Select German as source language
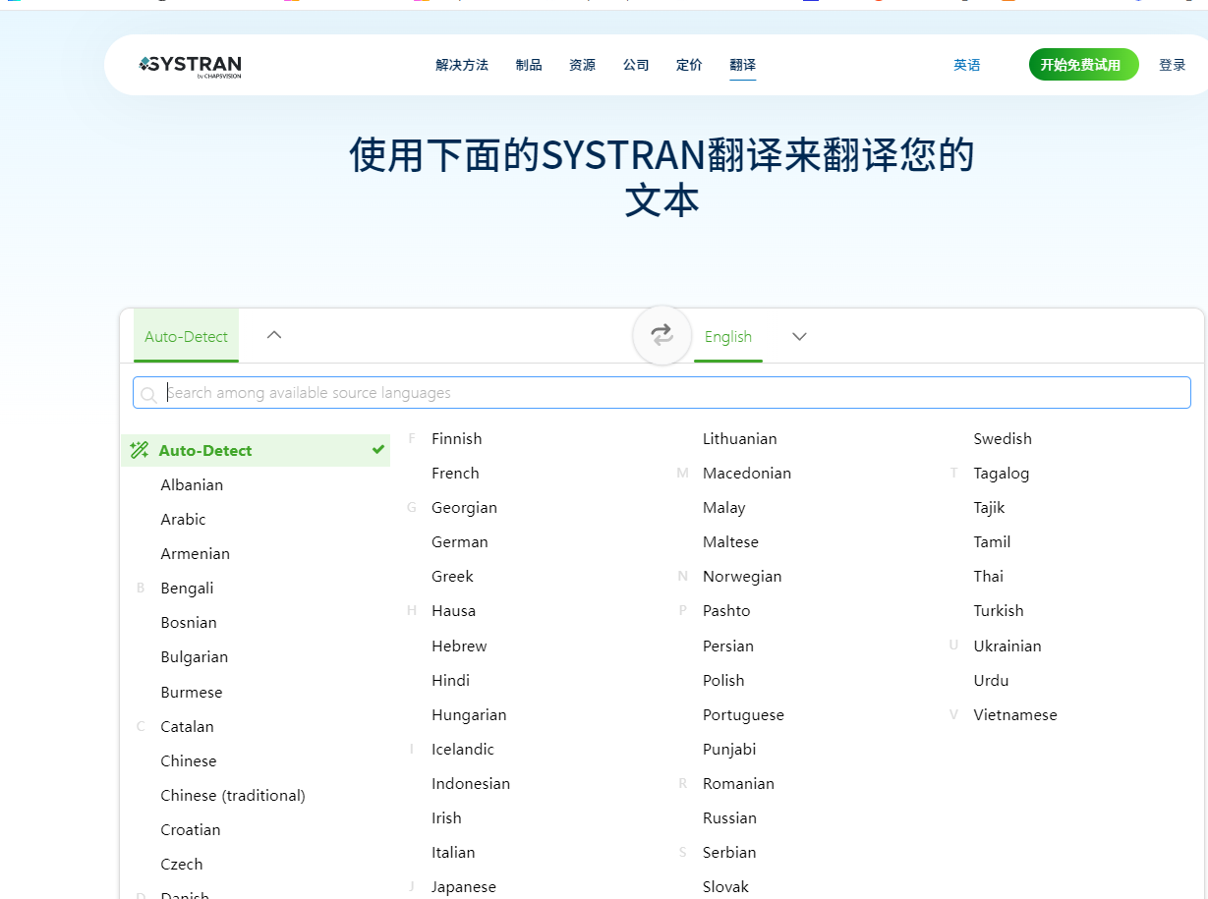 (x=460, y=541)
